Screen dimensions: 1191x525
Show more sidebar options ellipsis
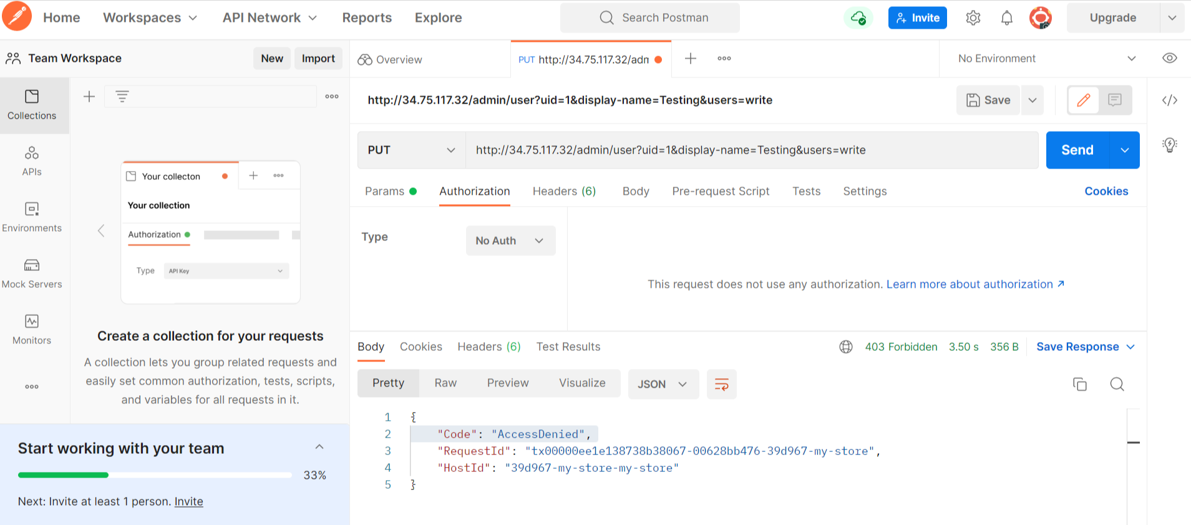click(x=32, y=386)
